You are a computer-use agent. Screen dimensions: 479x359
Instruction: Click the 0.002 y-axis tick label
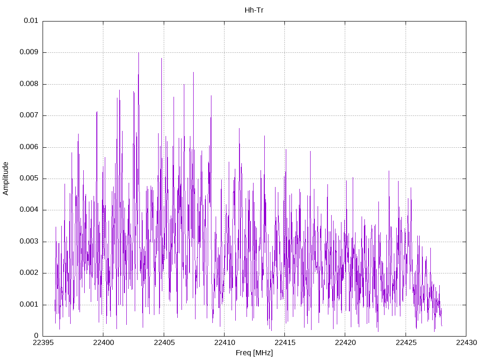(29, 273)
